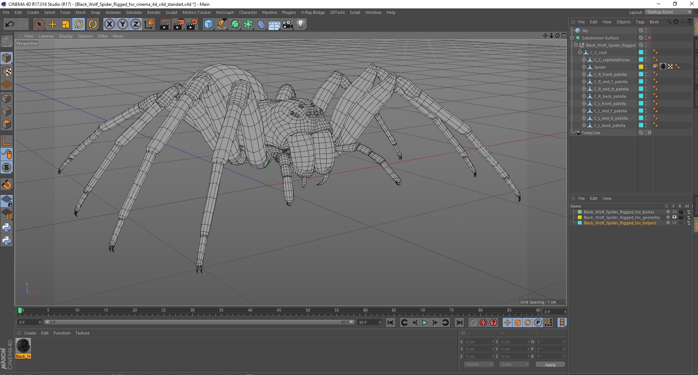698x375 pixels.
Task: Activate the Move tool
Action: click(x=53, y=24)
